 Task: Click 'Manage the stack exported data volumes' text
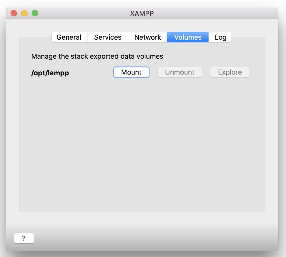pyautogui.click(x=97, y=56)
